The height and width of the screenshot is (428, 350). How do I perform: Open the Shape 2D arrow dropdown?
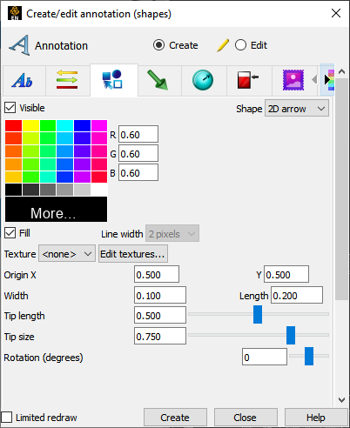click(x=297, y=109)
